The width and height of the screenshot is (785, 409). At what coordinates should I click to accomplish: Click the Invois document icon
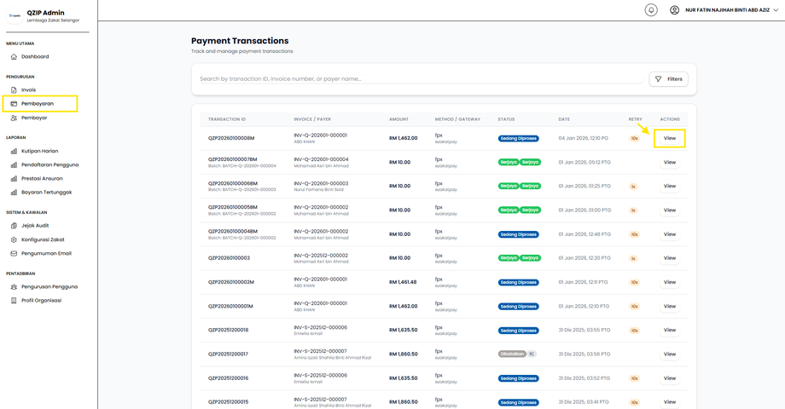coord(14,90)
